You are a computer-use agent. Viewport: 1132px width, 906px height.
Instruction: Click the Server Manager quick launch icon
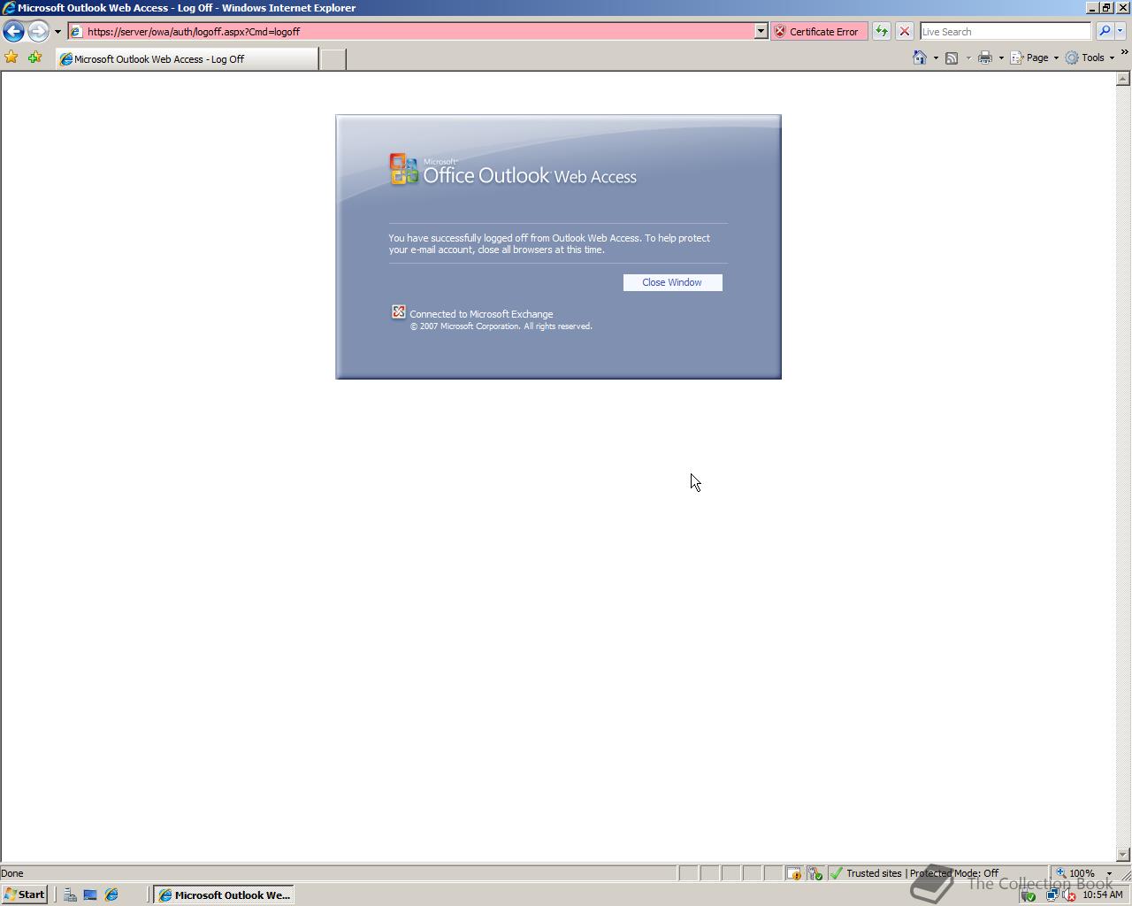[x=70, y=894]
